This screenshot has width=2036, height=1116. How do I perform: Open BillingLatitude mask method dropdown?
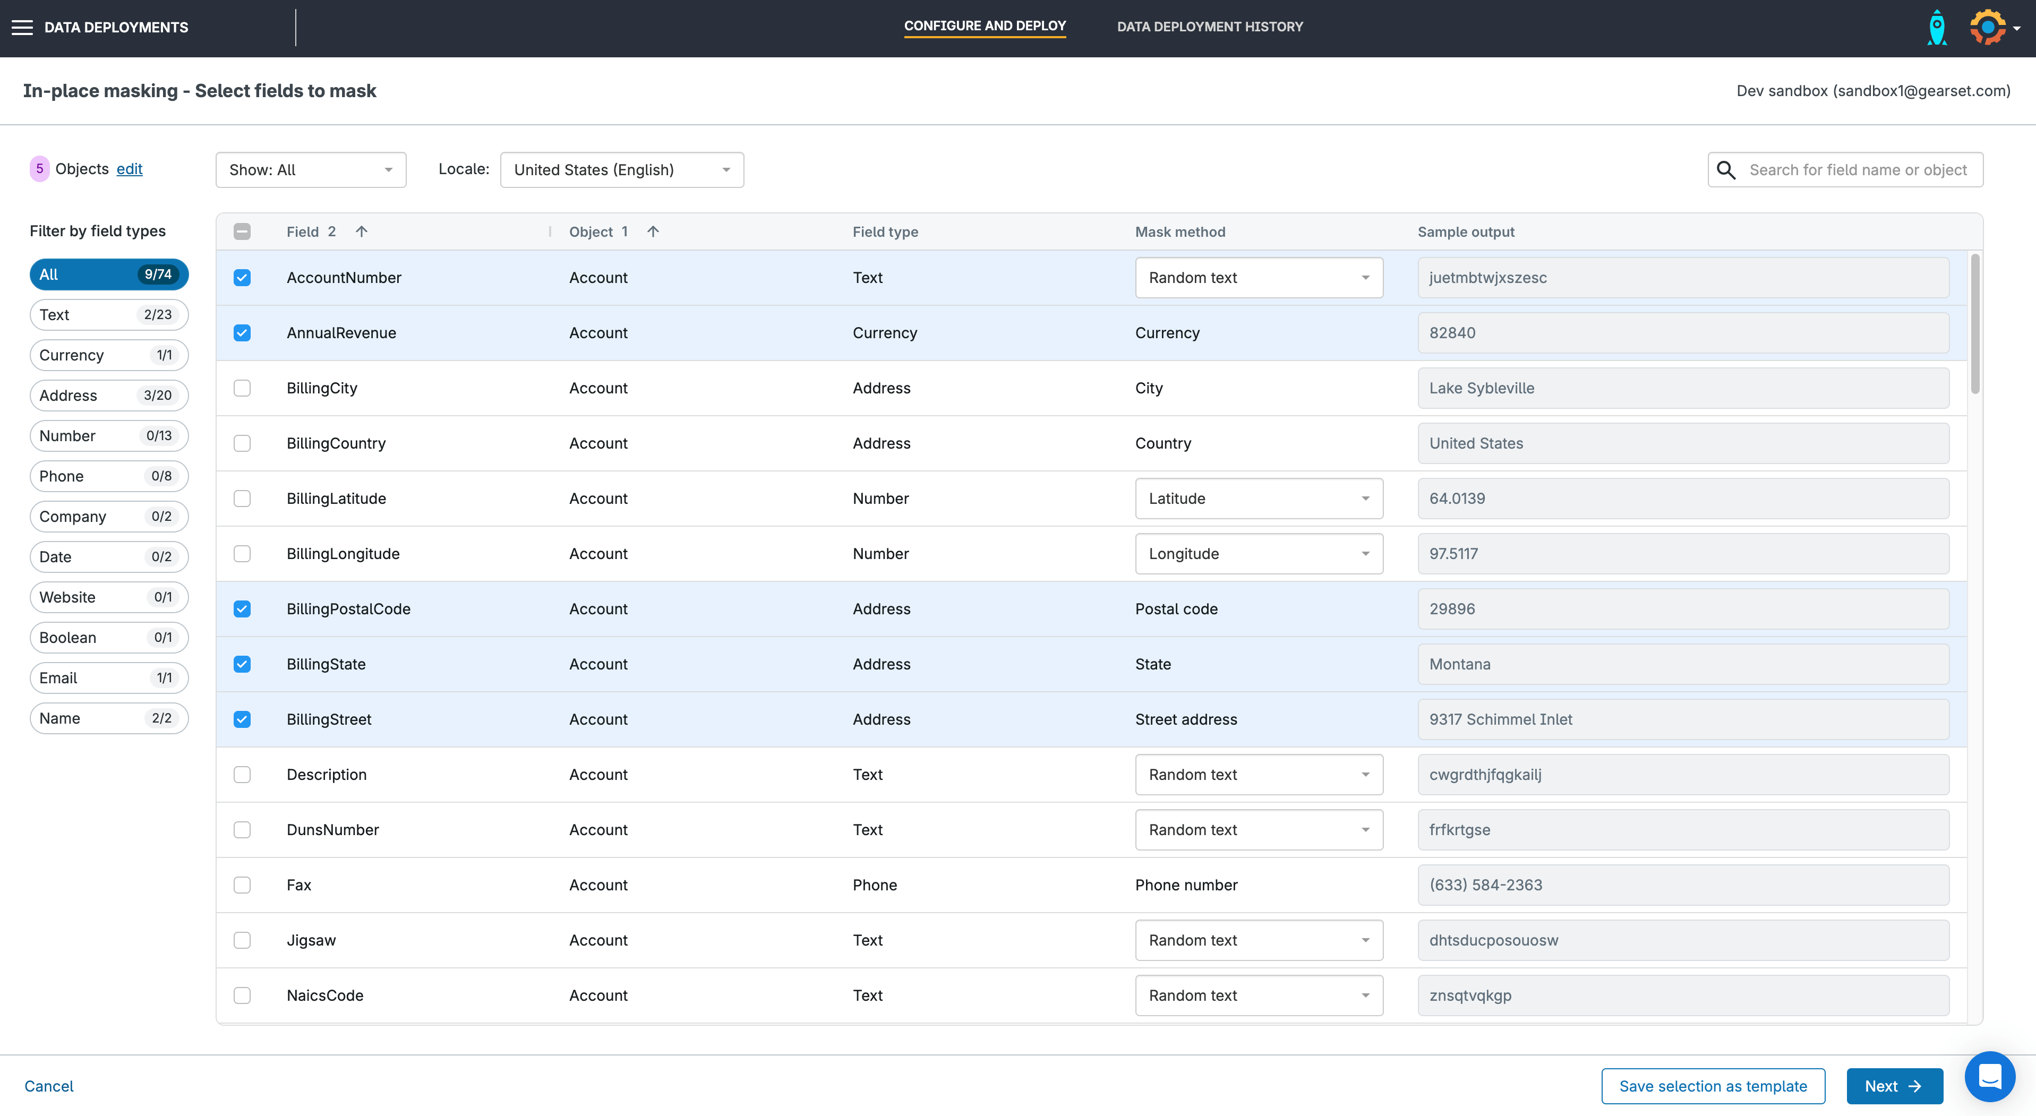point(1258,499)
